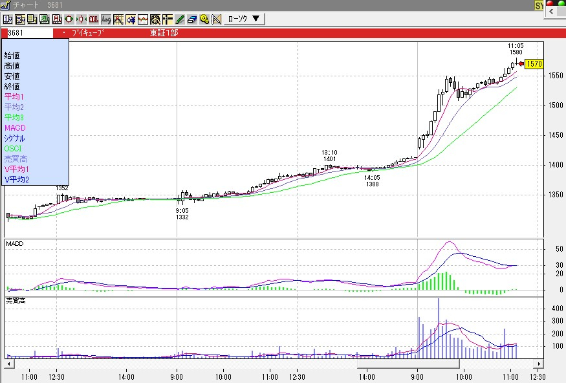Open the ローソク chart type dropdown
The image size is (566, 383).
[244, 19]
